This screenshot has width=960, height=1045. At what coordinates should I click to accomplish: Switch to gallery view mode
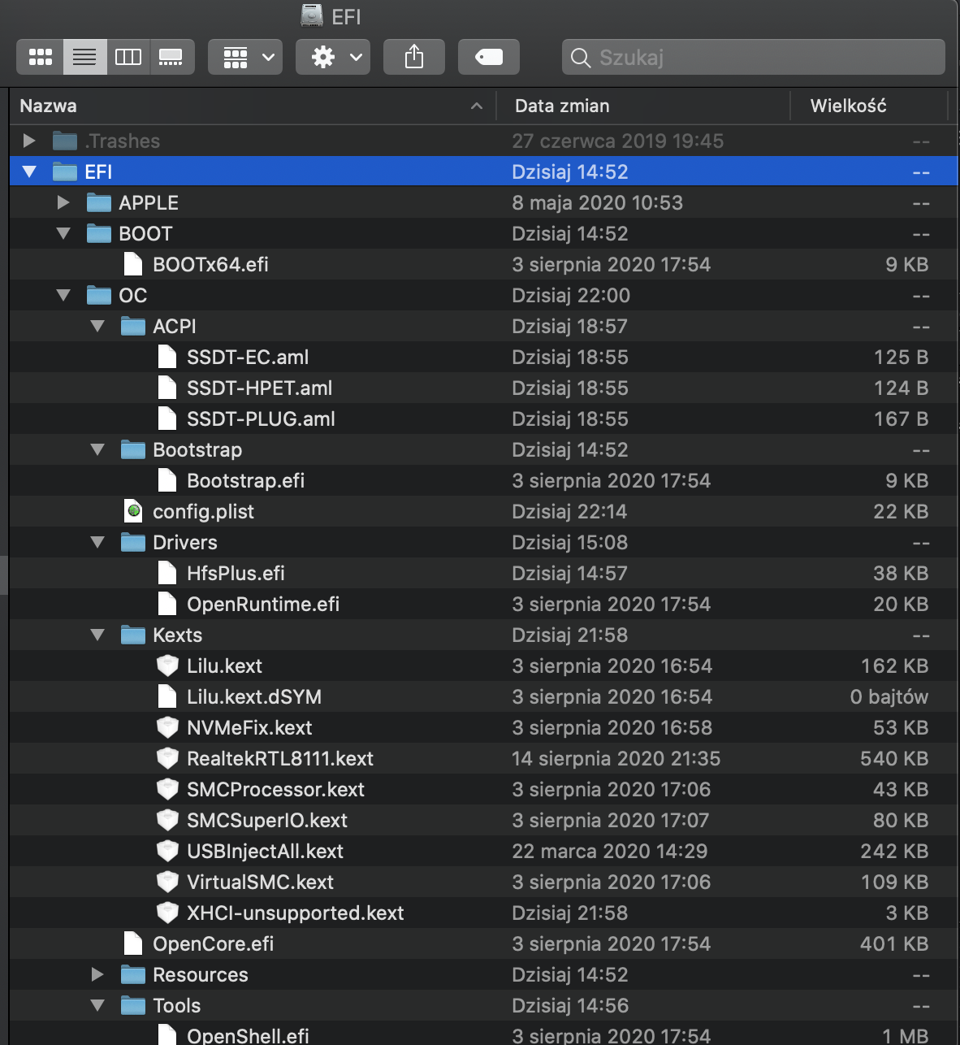pyautogui.click(x=171, y=57)
